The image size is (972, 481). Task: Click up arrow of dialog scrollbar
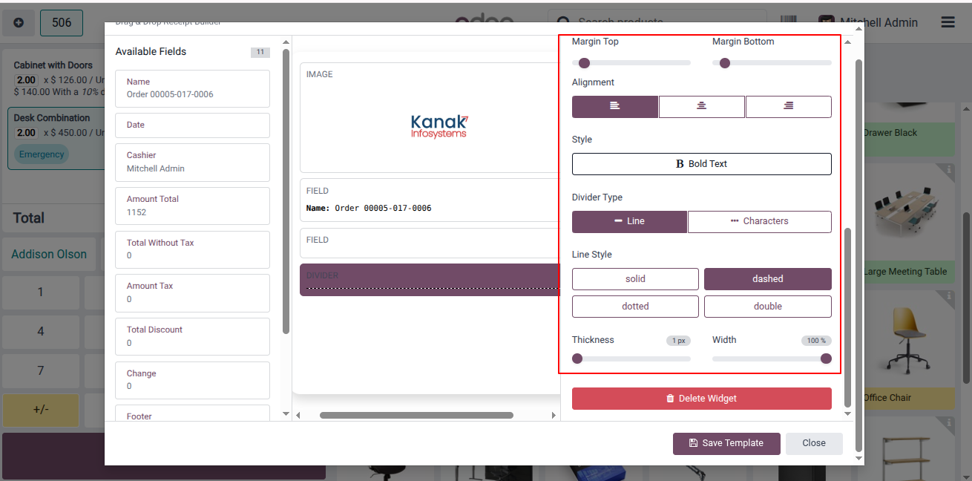tap(859, 30)
